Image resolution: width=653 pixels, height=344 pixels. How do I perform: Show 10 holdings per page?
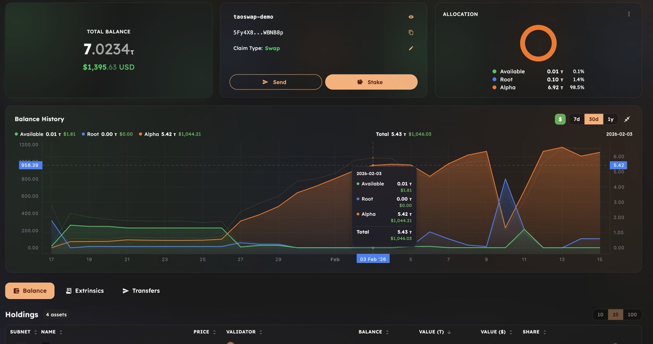coord(600,315)
